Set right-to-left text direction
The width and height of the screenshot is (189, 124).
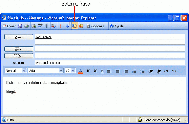pyautogui.click(x=174, y=71)
